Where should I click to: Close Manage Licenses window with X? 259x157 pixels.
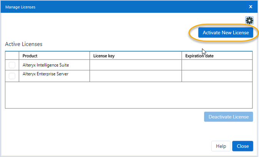[251, 7]
